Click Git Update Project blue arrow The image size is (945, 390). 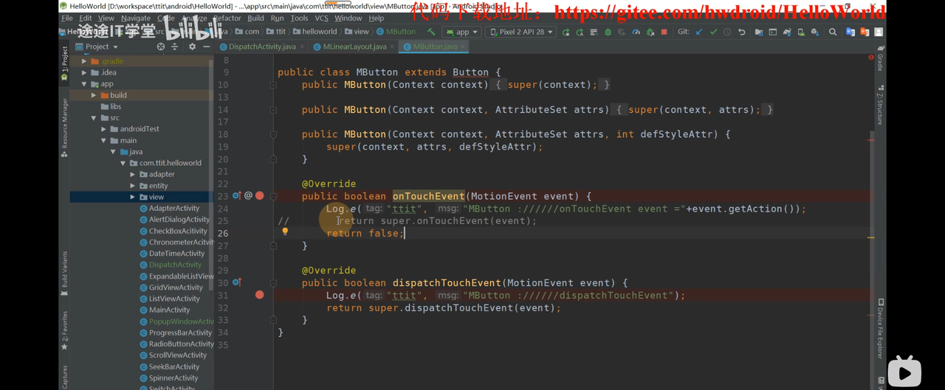(698, 32)
